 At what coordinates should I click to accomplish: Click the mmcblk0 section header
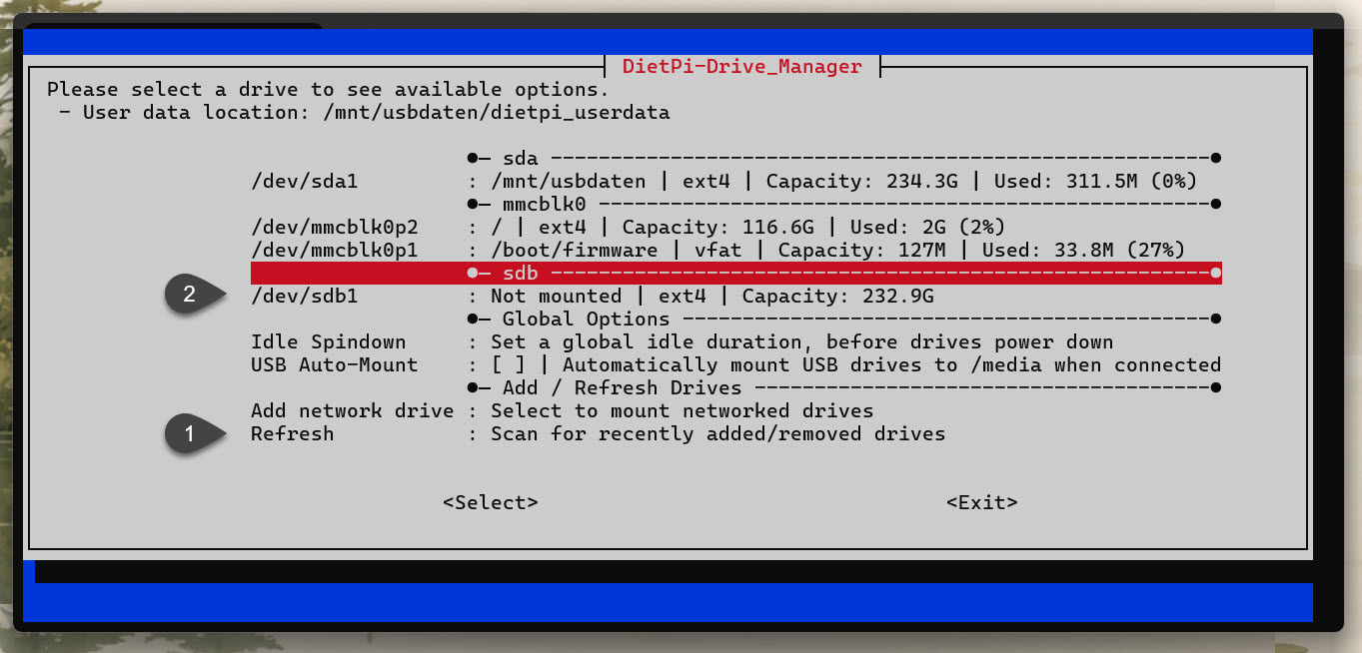(x=843, y=204)
